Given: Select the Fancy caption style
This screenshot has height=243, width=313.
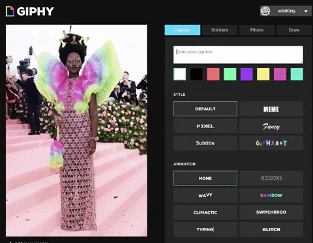Looking at the screenshot, I should click(x=271, y=126).
